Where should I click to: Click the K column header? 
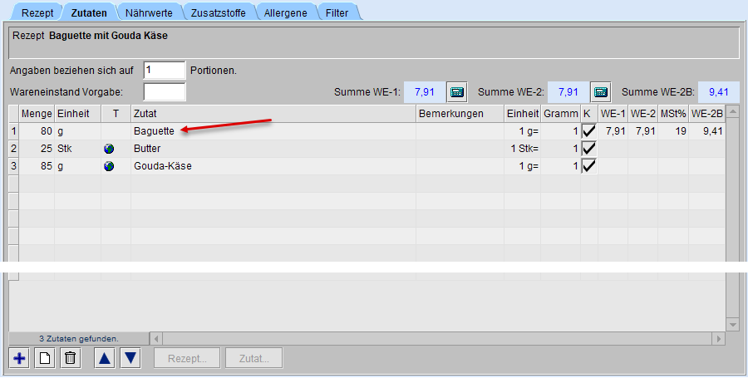click(589, 114)
